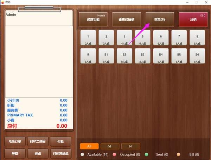Choose table B3
Screen dimensions: 211x160
point(143,56)
